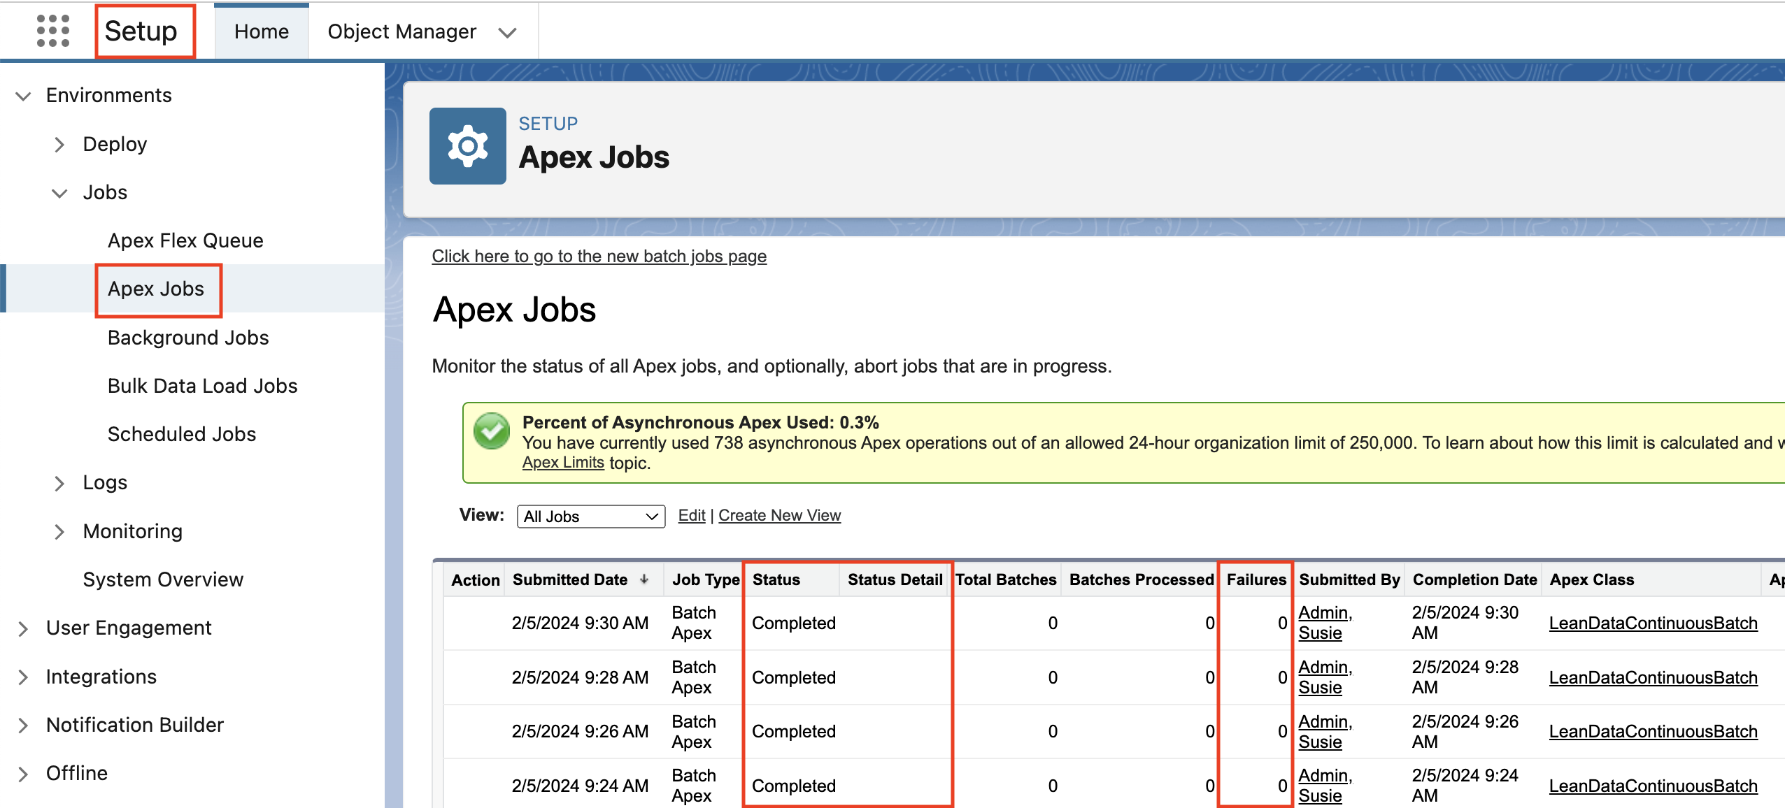Screen dimensions: 1785x808
Task: Click the Submitted Date sort arrow
Action: click(644, 579)
